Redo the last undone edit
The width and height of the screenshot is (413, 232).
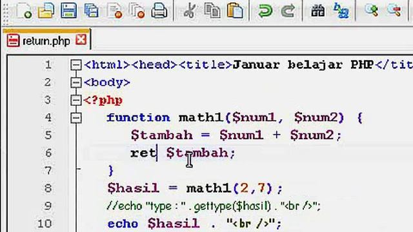click(x=288, y=11)
